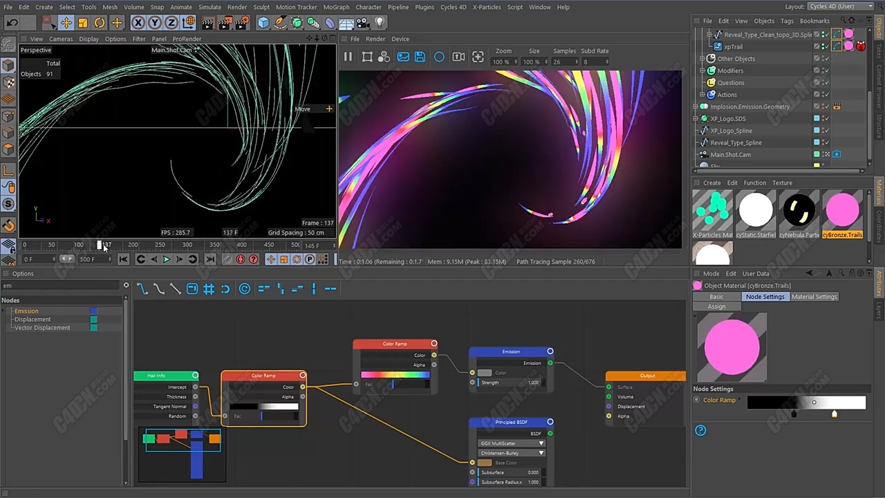The width and height of the screenshot is (885, 498).
Task: Open the material manager Create menu
Action: [711, 183]
